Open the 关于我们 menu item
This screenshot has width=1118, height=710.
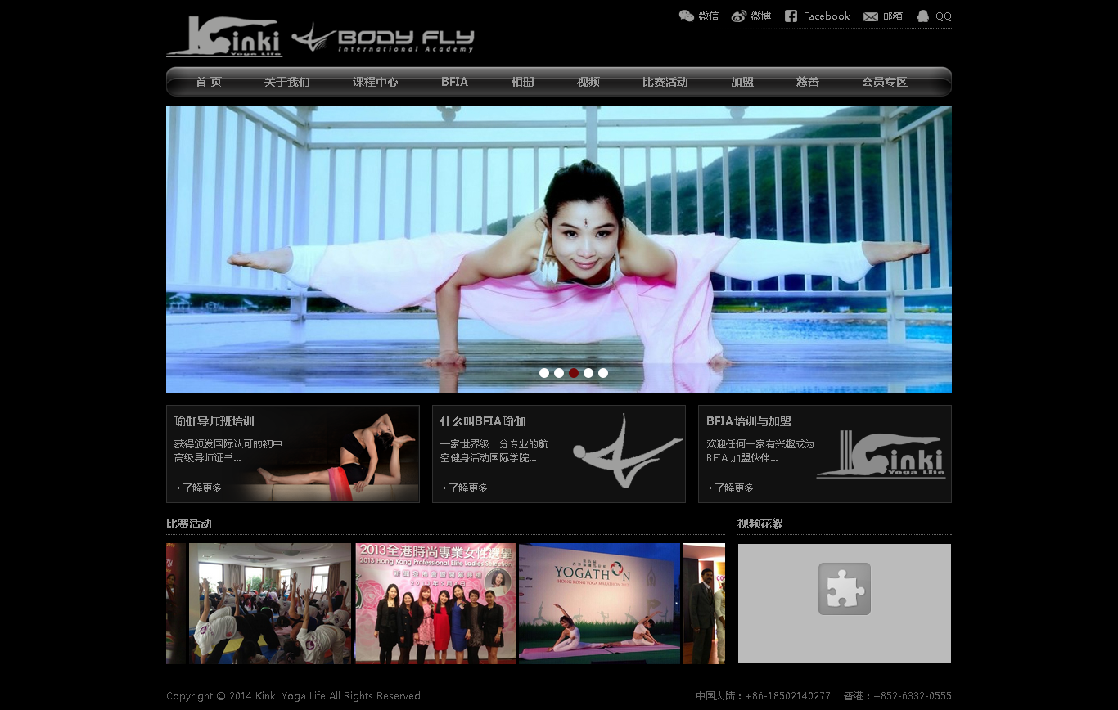(287, 82)
